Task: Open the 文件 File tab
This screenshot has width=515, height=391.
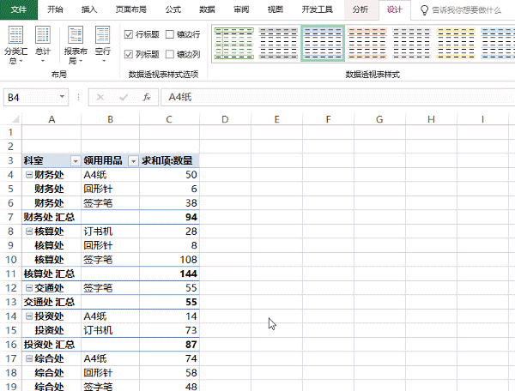Action: coord(19,9)
